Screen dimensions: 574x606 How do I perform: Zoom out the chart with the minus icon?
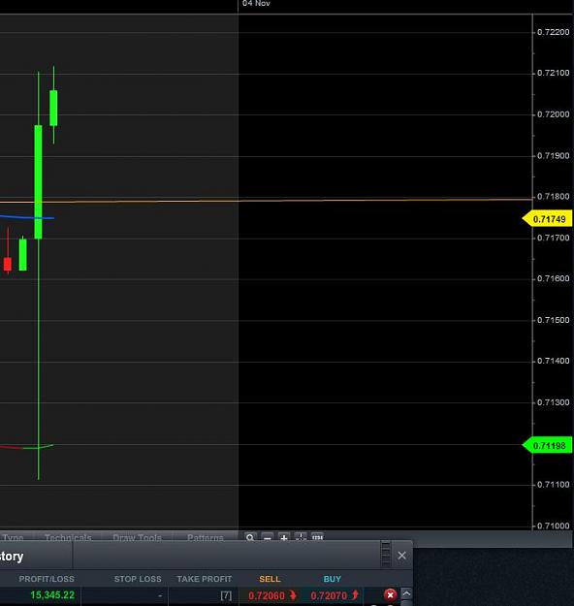[x=267, y=537]
